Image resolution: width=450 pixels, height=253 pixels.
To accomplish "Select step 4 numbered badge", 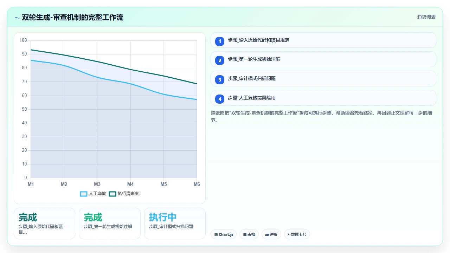I will [x=220, y=99].
